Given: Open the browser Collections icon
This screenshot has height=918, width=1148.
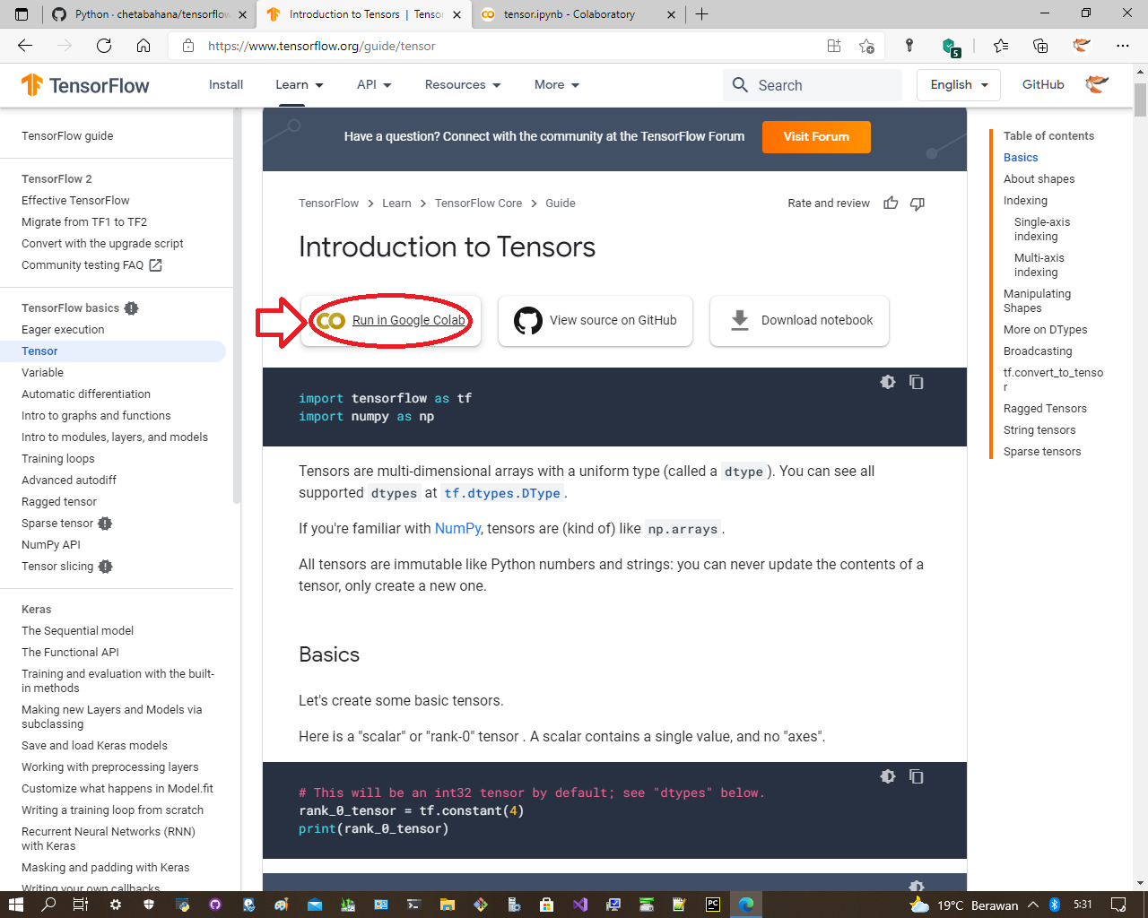Looking at the screenshot, I should (x=1040, y=46).
